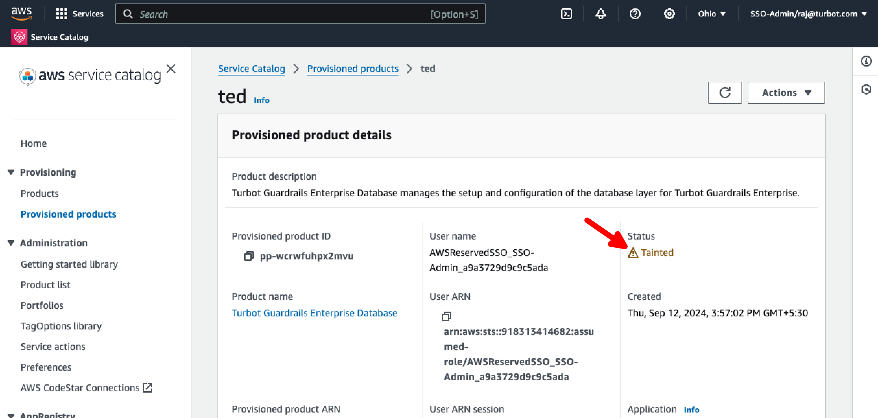Open the info panel icon on the right edge
Viewport: 878px width, 418px height.
pos(866,61)
